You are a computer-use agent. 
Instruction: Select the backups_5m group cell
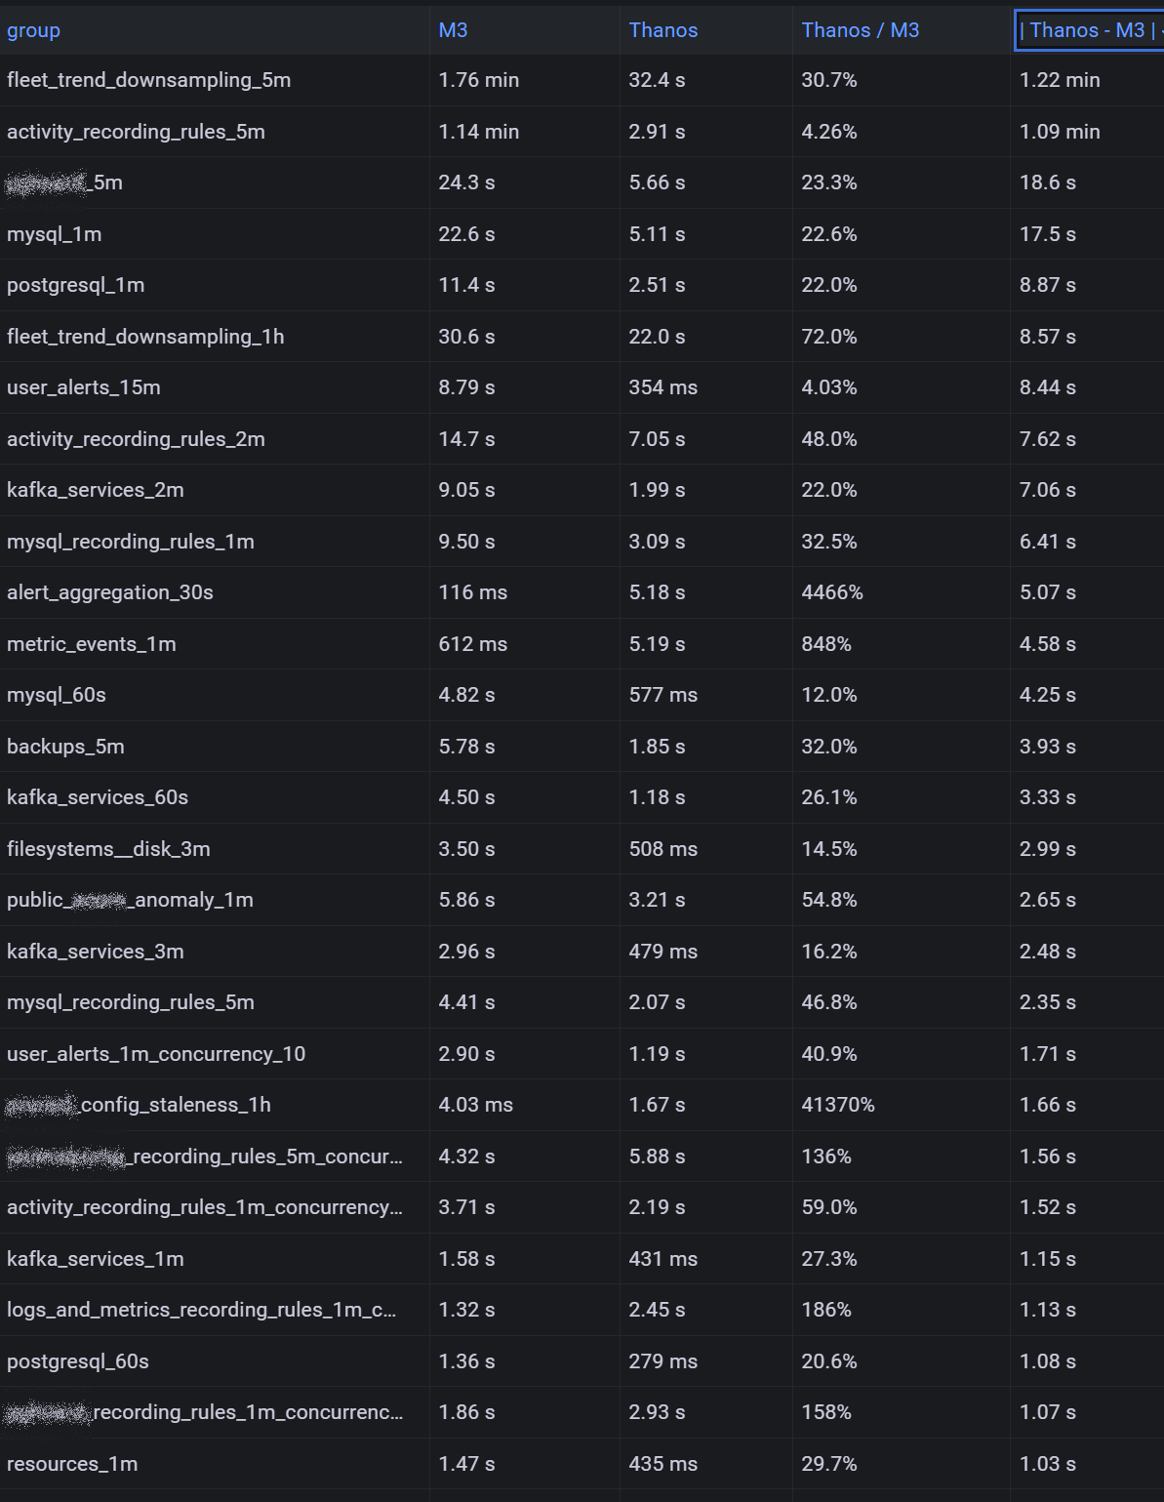click(65, 747)
